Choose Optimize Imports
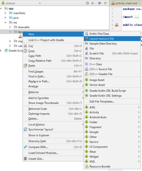This screenshot has height=171, width=142. tap(53, 114)
